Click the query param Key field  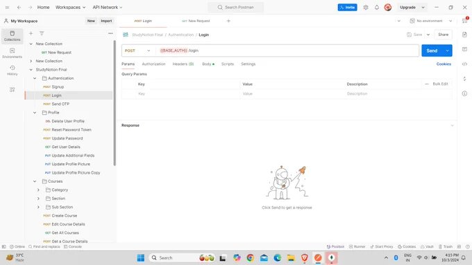[x=188, y=93]
